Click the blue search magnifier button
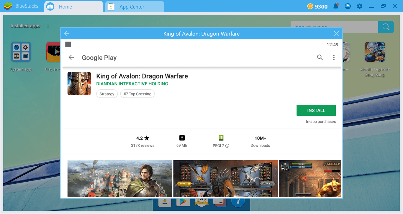The height and width of the screenshot is (214, 403). (x=386, y=27)
